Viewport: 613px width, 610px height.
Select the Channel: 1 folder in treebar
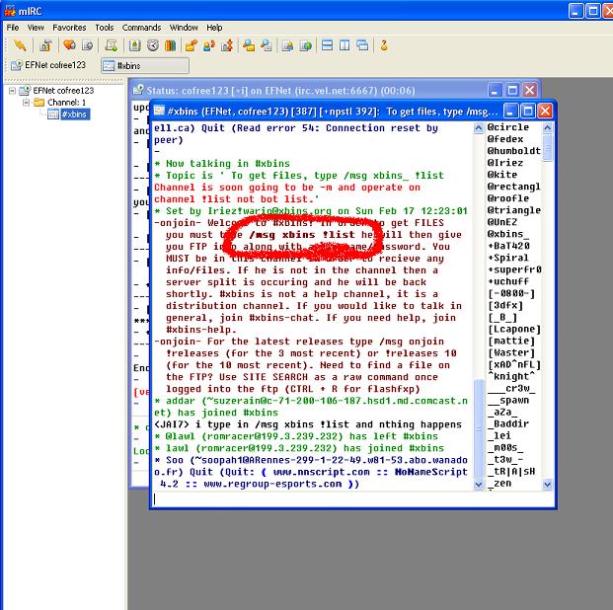pos(66,103)
